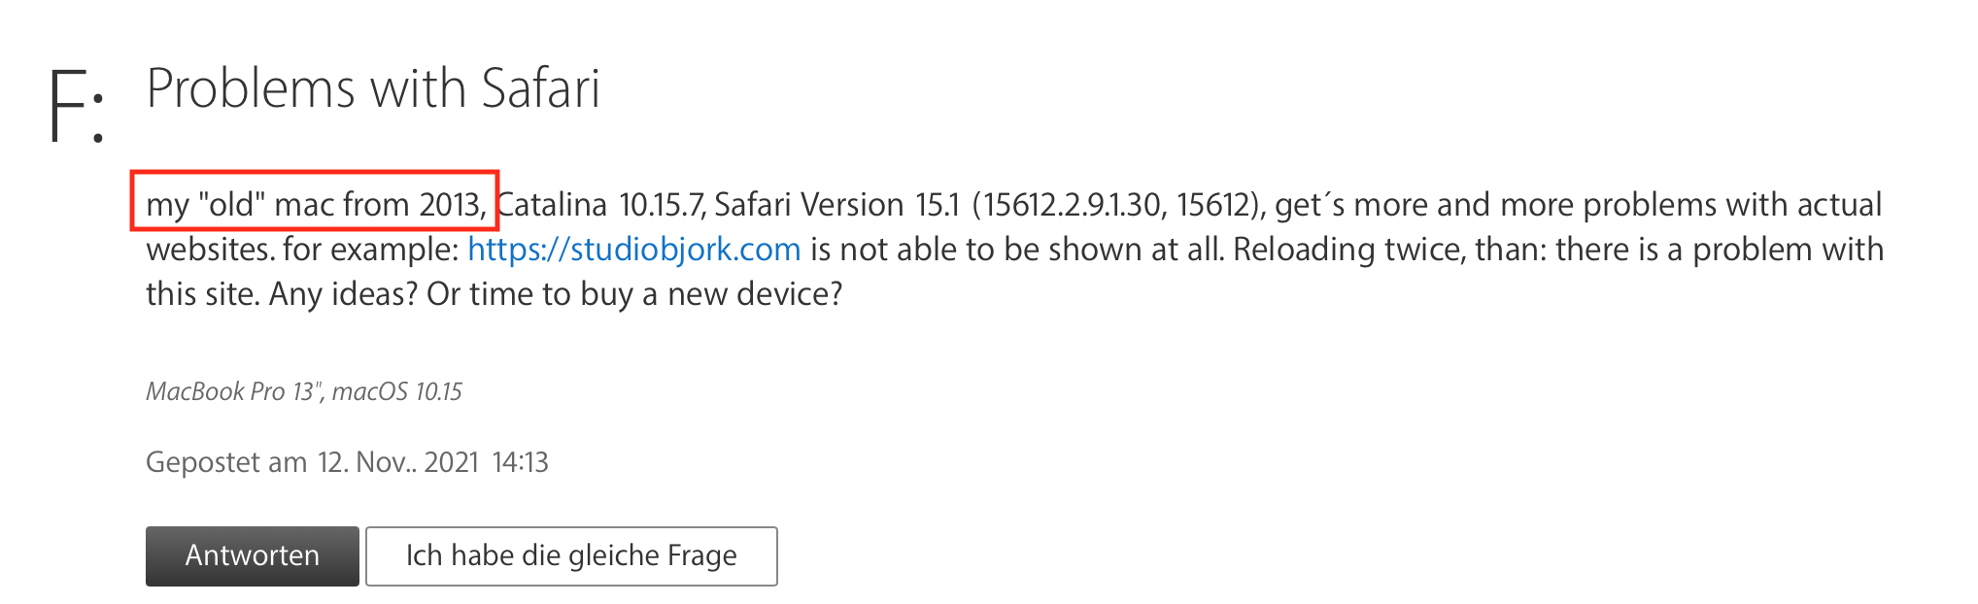Screen dimensions: 1978x604
Task: Click the Antworten button
Action: (252, 555)
